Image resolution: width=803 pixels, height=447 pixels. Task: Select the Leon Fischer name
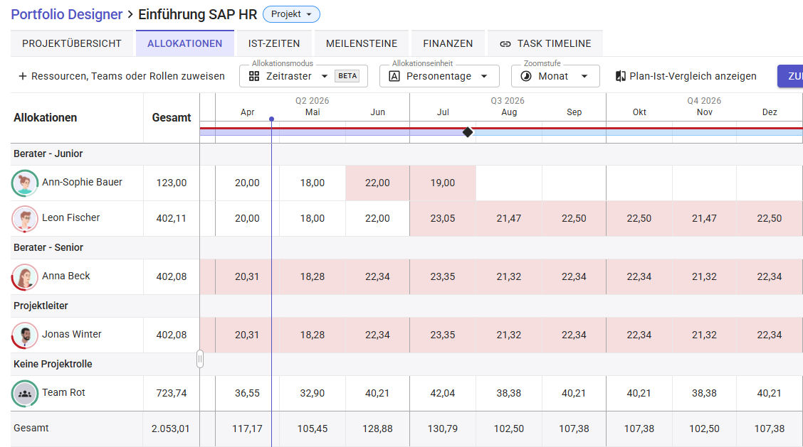[x=70, y=217]
